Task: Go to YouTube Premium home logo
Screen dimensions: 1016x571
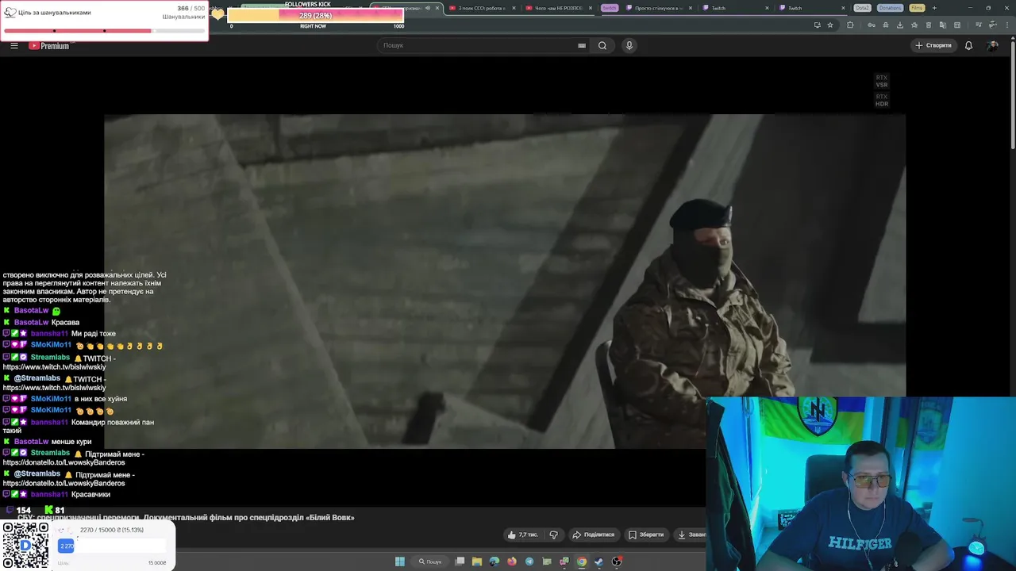Action: coord(50,45)
